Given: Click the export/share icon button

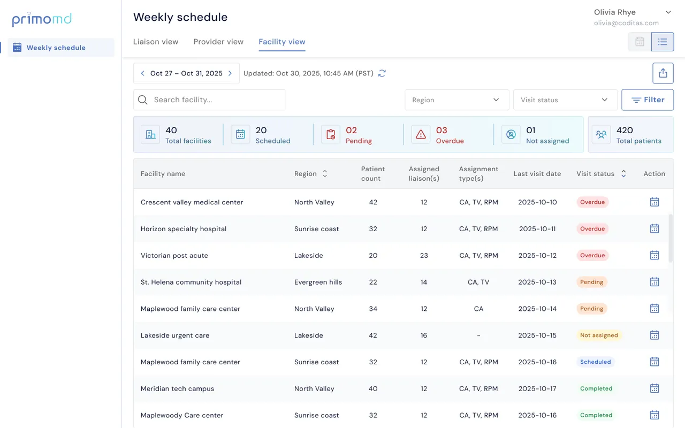Looking at the screenshot, I should coord(663,73).
